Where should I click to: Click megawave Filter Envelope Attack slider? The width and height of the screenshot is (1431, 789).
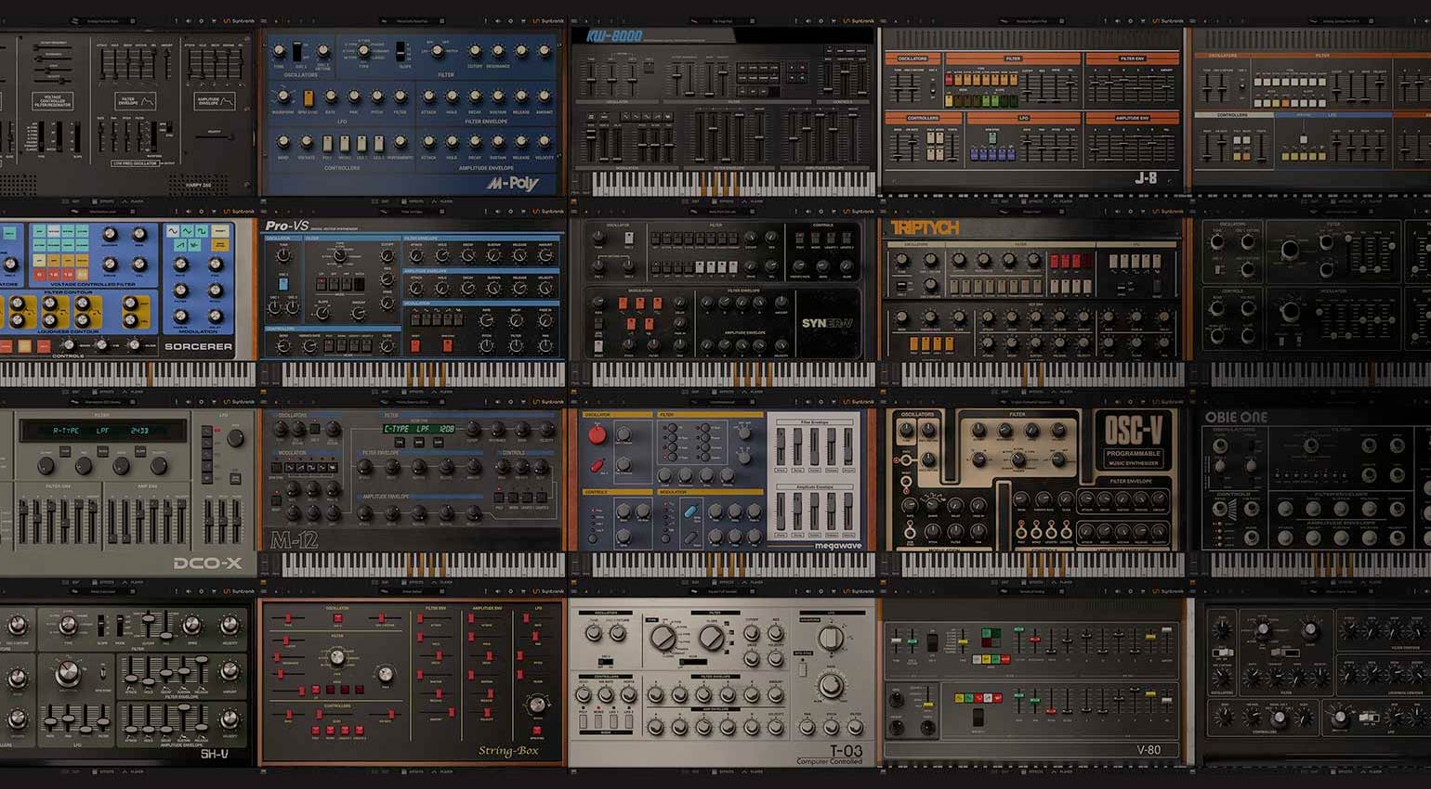781,446
